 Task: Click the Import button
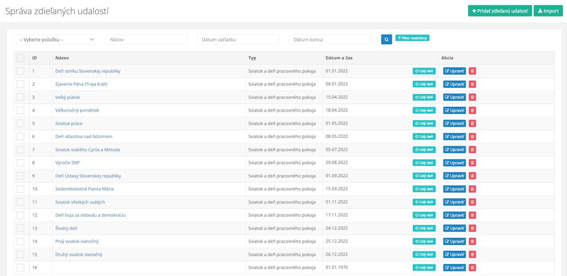[x=548, y=11]
